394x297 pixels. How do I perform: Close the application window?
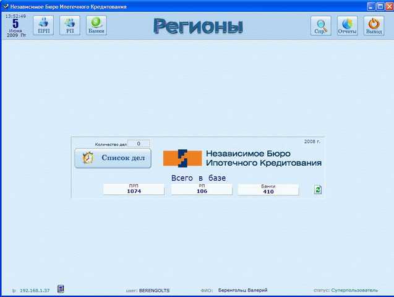tap(390, 7)
